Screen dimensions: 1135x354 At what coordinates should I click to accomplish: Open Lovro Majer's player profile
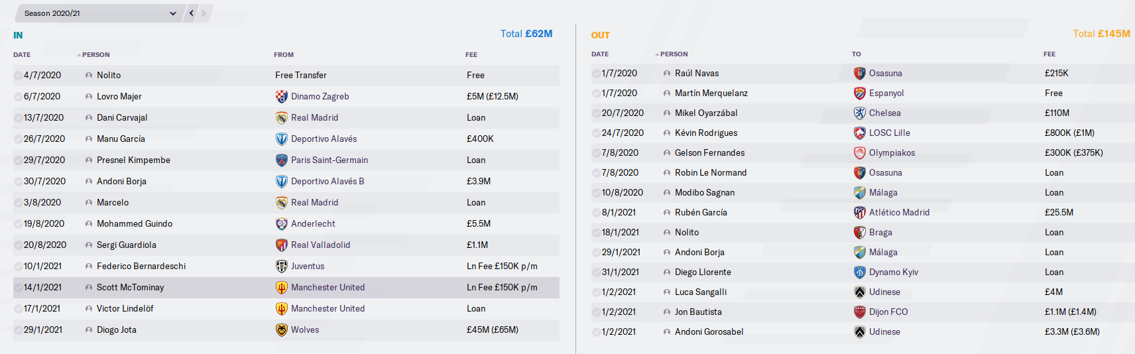pyautogui.click(x=119, y=97)
